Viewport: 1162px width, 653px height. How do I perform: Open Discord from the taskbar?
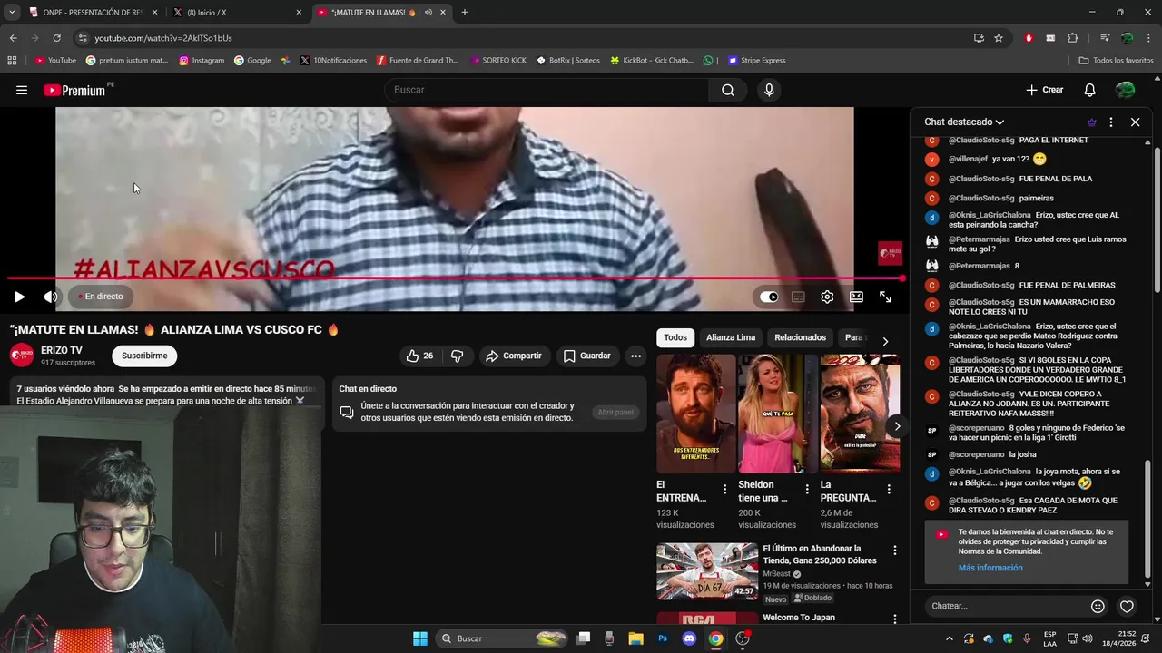click(x=689, y=638)
